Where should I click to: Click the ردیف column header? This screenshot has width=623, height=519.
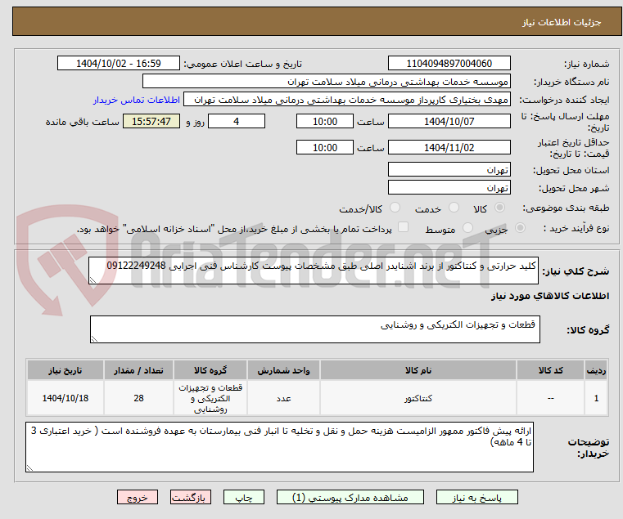pos(596,370)
